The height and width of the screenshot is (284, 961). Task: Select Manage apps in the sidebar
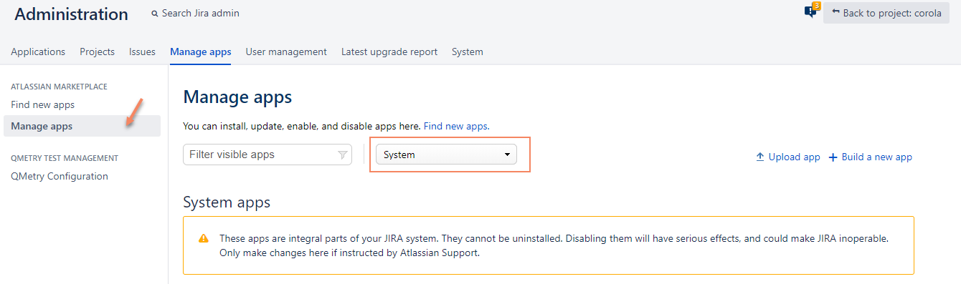pos(82,126)
